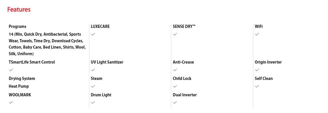This screenshot has height=113, width=328.
Task: Click the Anti-Crease checkmark icon
Action: pyautogui.click(x=175, y=70)
